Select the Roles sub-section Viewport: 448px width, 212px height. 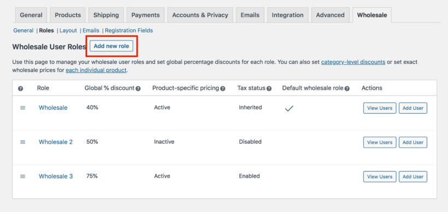[46, 30]
